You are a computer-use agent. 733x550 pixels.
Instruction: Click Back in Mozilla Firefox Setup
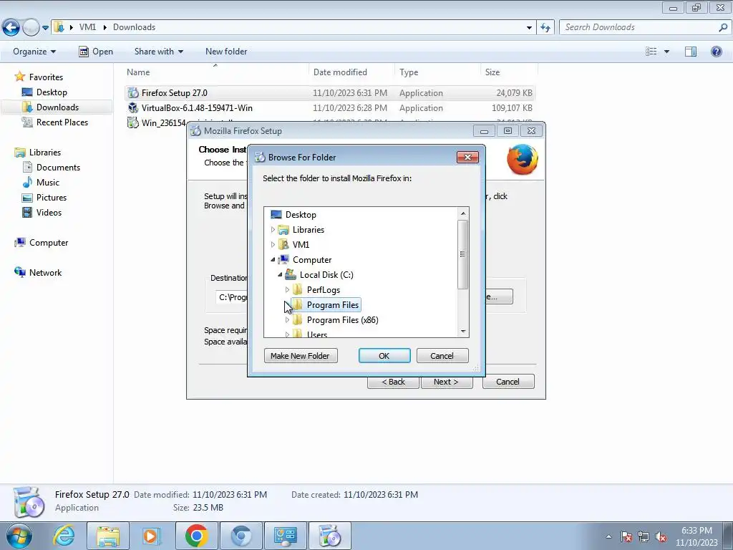393,382
